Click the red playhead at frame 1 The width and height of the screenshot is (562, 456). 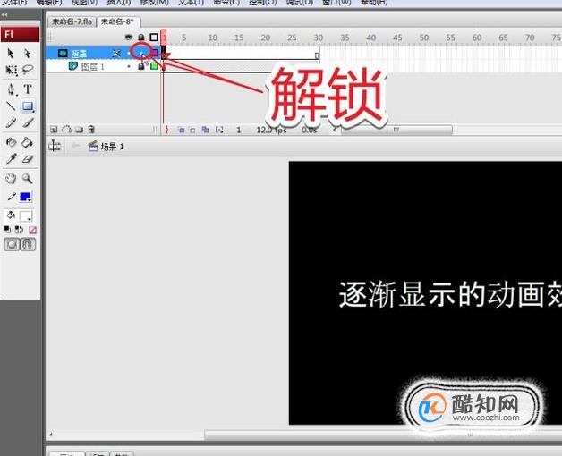click(x=164, y=36)
